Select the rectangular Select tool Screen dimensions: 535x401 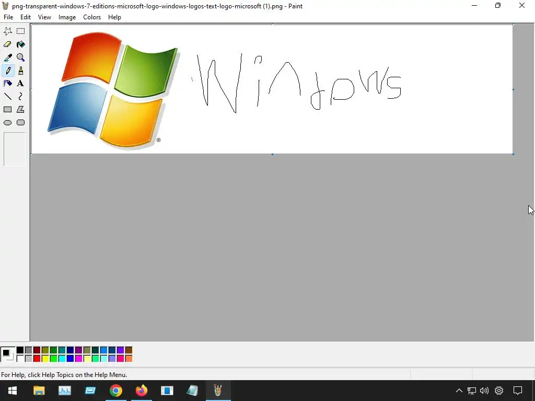pyautogui.click(x=21, y=31)
